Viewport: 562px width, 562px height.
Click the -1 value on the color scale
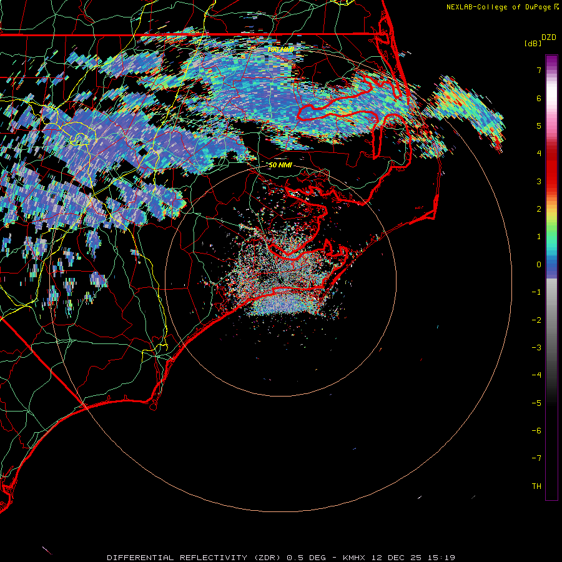(x=536, y=292)
